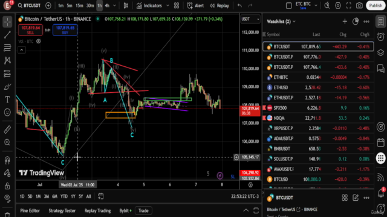The image size is (387, 217).
Task: Select the ruler measure tool
Action: (7, 130)
